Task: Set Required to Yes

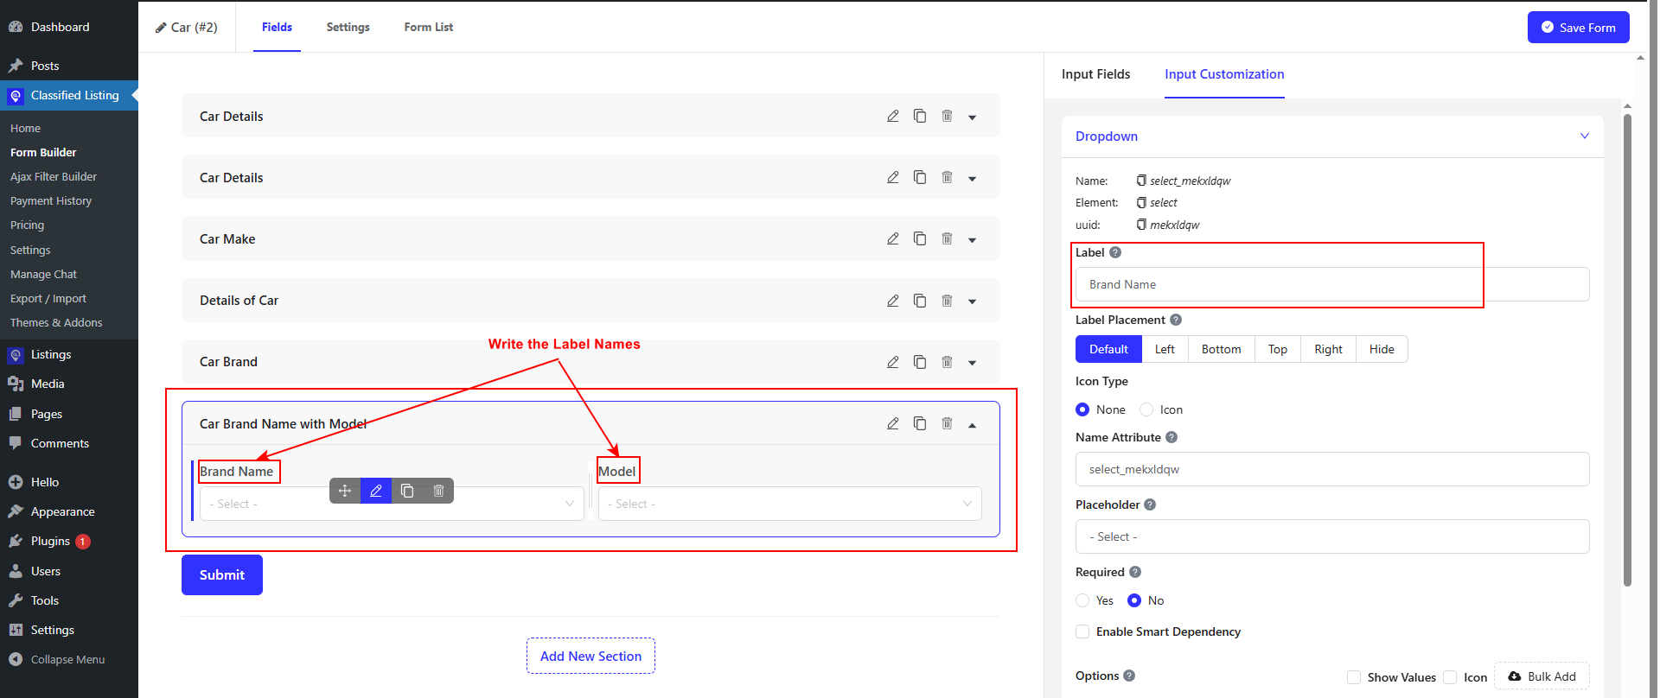Action: [x=1082, y=600]
